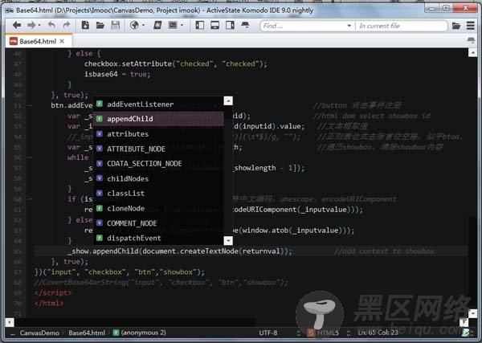Toggle focus mode with the toolbar icon right of the pane toggles

pos(245,25)
